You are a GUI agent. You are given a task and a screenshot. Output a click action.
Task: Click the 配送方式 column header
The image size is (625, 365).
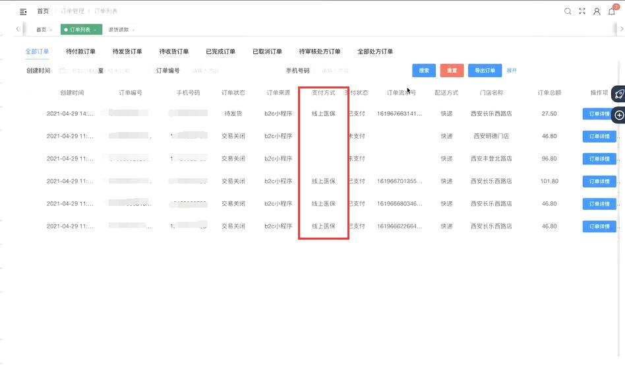tap(446, 93)
